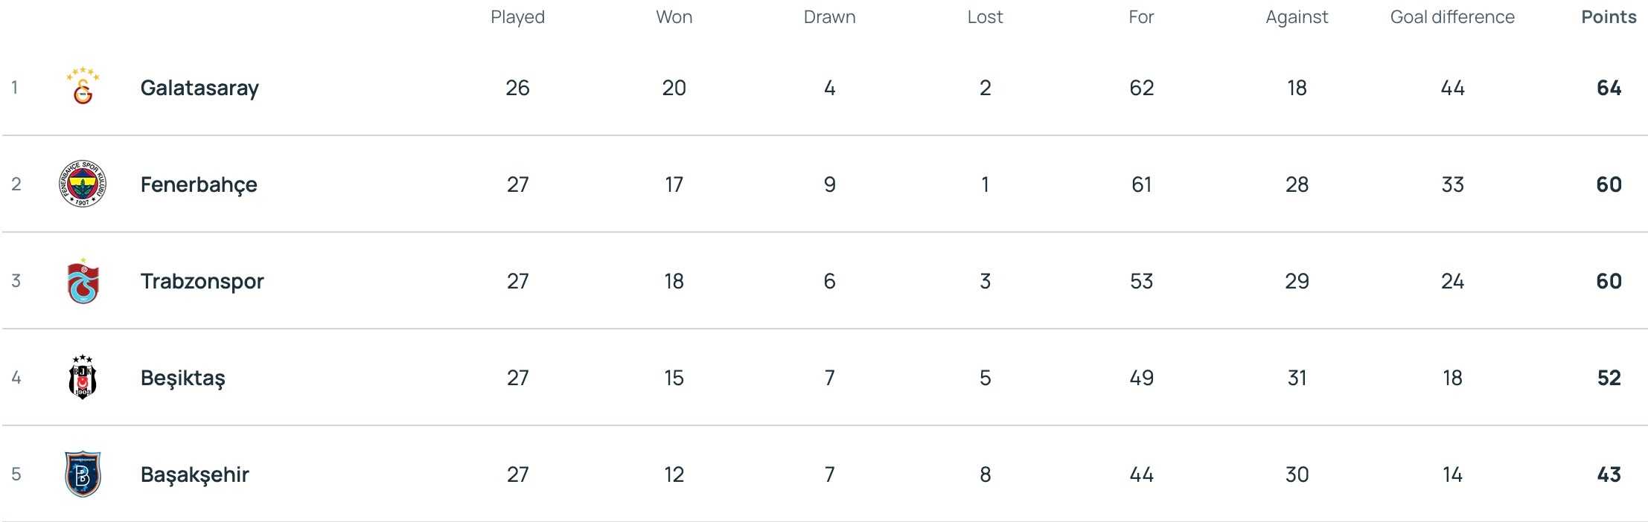This screenshot has height=522, width=1648.
Task: Click the Trabzonspor club crest
Action: (83, 281)
